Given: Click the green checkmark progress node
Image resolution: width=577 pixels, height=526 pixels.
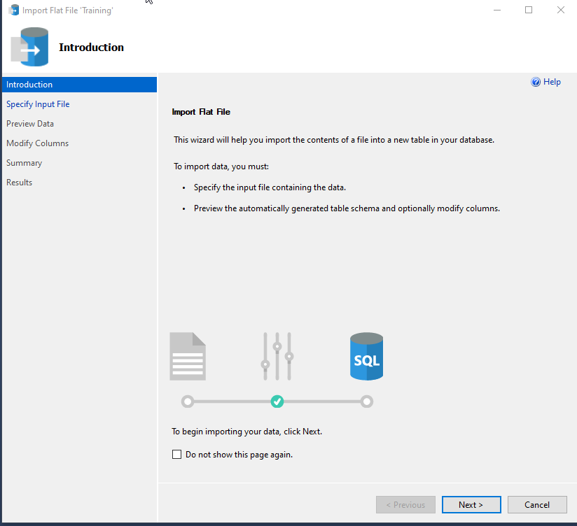Looking at the screenshot, I should click(x=277, y=401).
